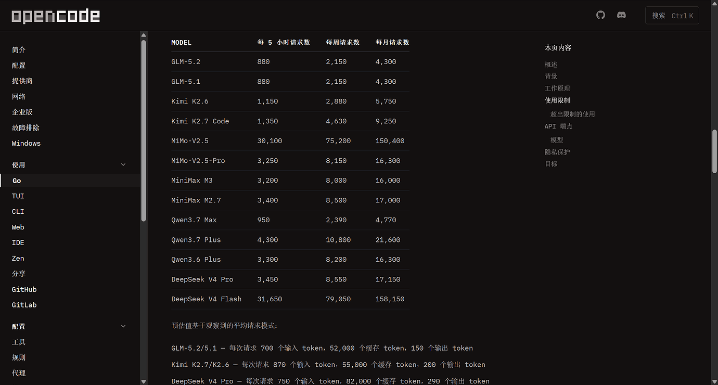This screenshot has height=385, width=718.
Task: Open the 搜索 search box
Action: [672, 16]
